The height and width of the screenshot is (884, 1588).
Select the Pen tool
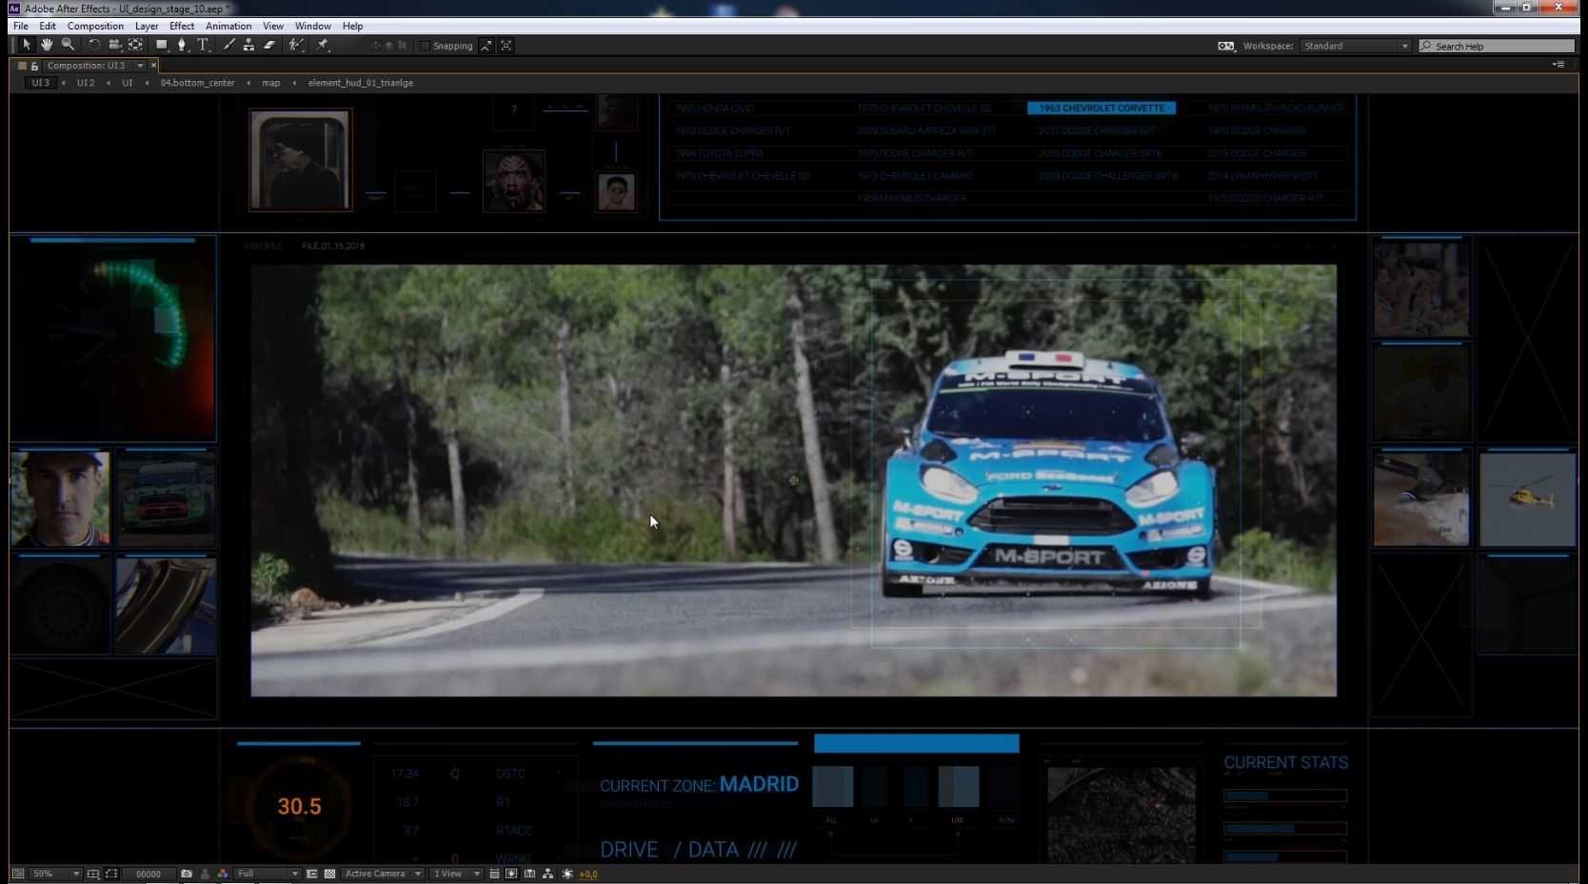point(182,45)
